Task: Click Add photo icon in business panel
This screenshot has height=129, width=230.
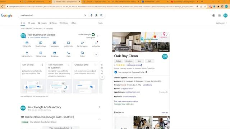Action: 68,43
